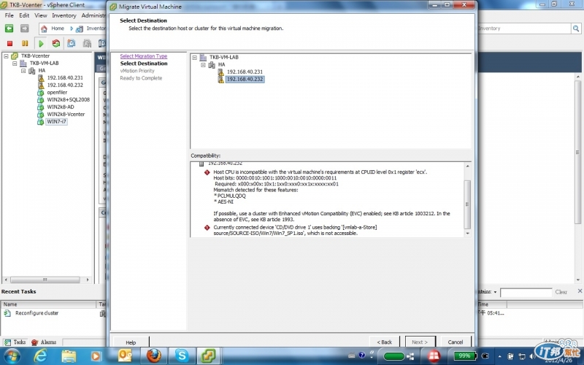Open the Inventory menu
Viewport: 584px width, 365px height.
coord(64,15)
